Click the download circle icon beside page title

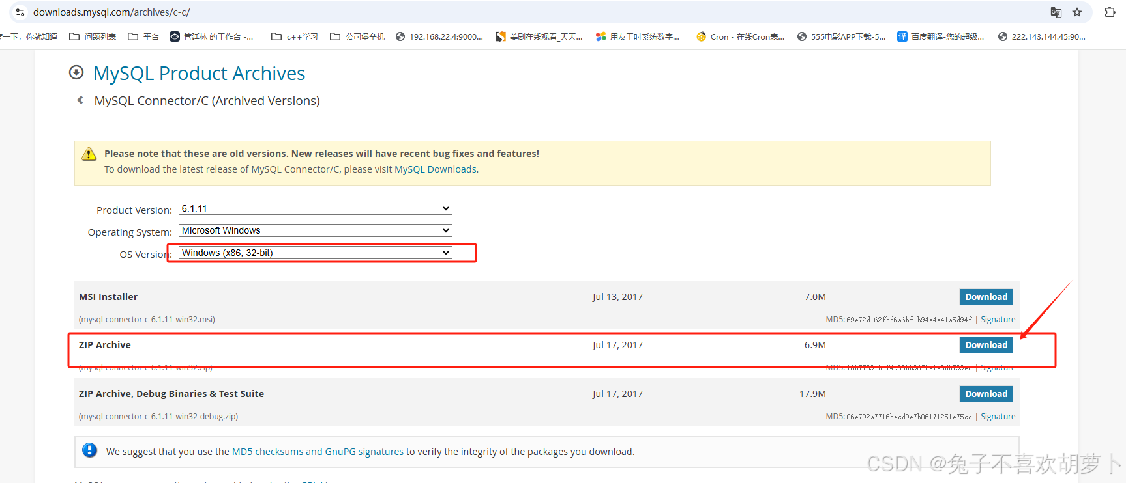(x=76, y=72)
